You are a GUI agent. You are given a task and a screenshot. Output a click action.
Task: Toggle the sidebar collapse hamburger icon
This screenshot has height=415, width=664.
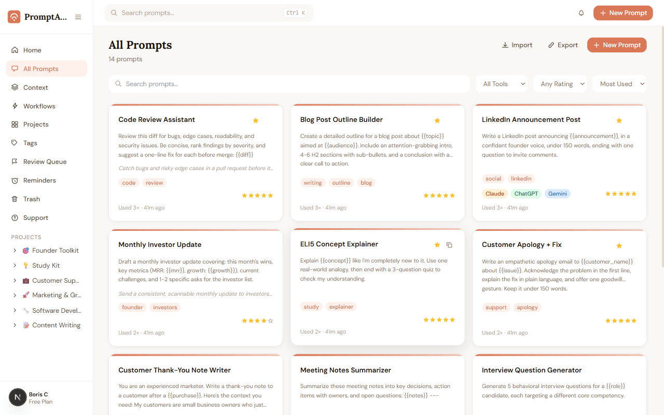[78, 17]
